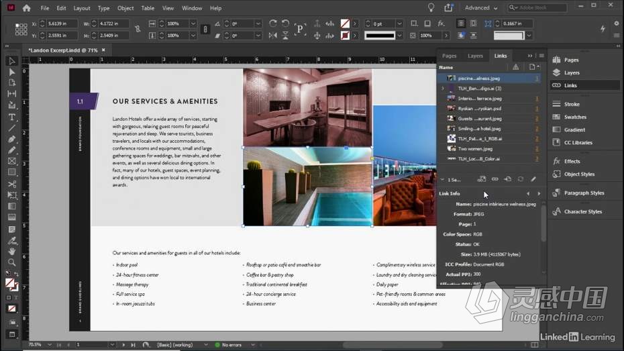Image resolution: width=624 pixels, height=351 pixels.
Task: Select the Scissors tool
Action: coord(11,185)
